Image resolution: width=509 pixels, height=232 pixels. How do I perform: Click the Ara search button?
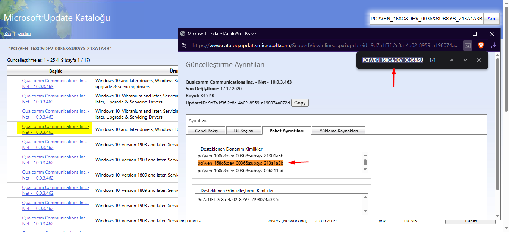[491, 19]
